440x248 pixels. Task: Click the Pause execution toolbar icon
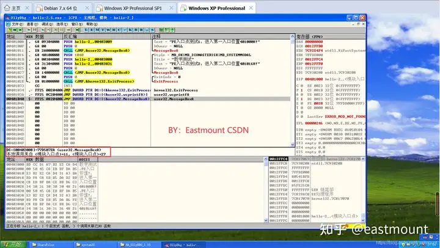pos(34,30)
